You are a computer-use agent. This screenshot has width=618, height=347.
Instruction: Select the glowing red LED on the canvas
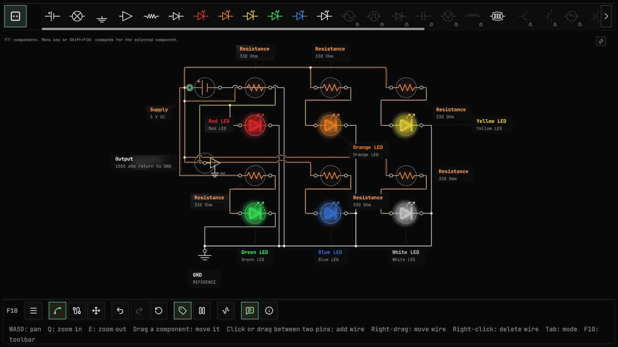coord(255,125)
